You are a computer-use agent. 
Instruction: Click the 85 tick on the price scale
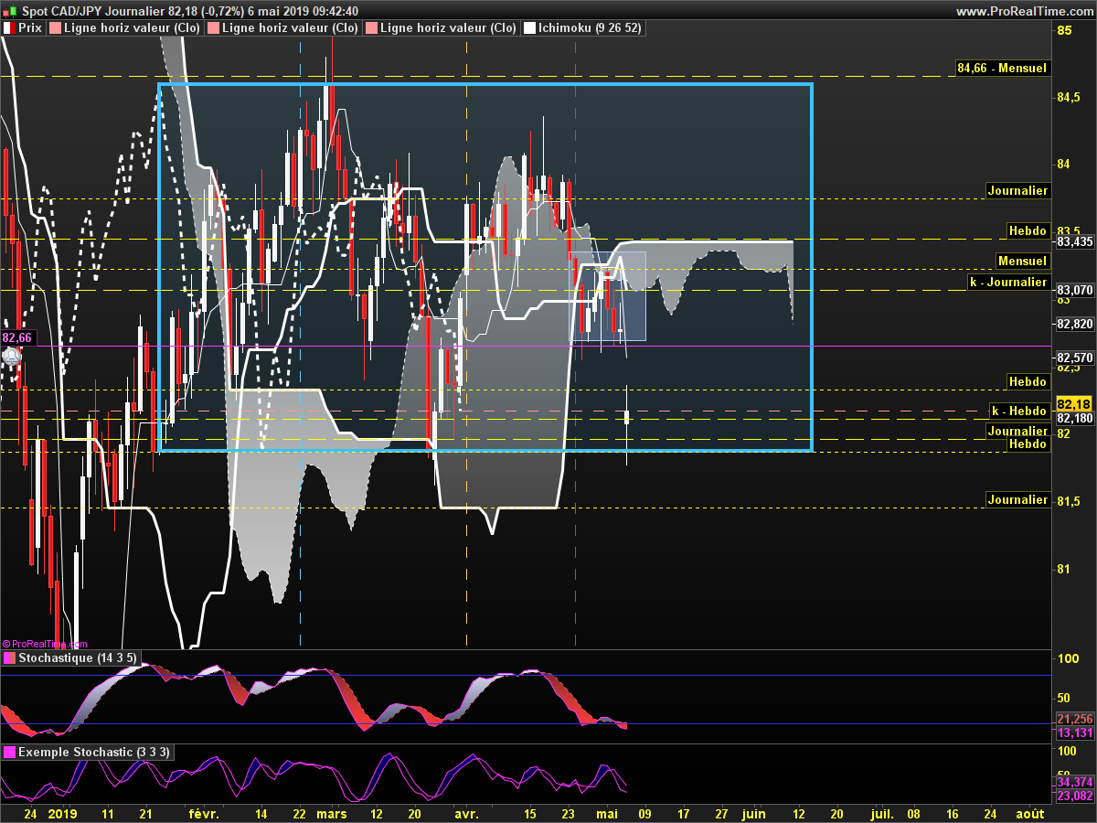pyautogui.click(x=1064, y=29)
